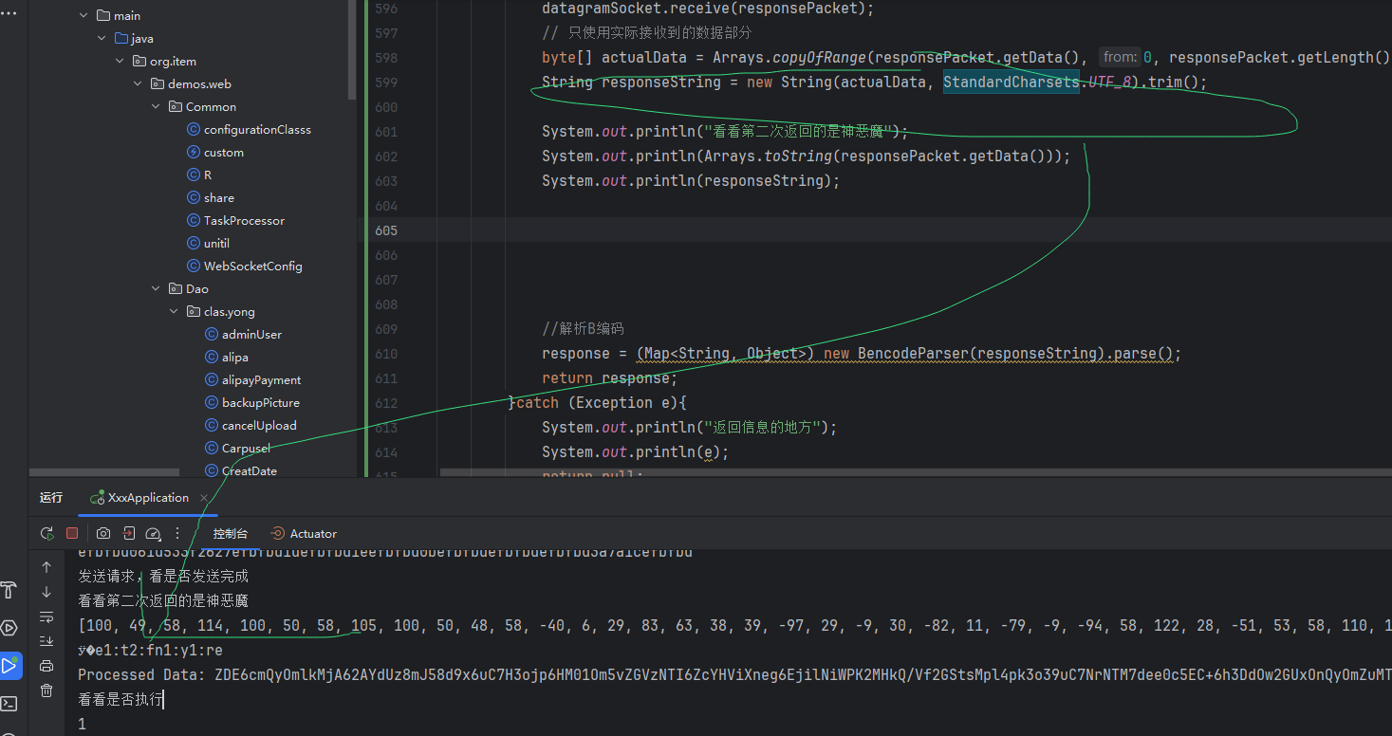This screenshot has width=1392, height=736.
Task: Rerun XxxApplication with the rerun icon
Action: pyautogui.click(x=46, y=534)
